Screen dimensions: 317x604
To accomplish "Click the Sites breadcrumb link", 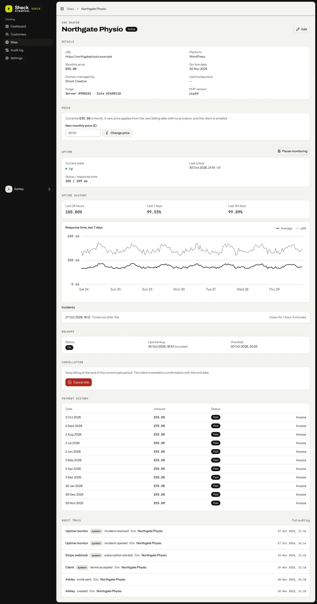I will click(x=70, y=9).
